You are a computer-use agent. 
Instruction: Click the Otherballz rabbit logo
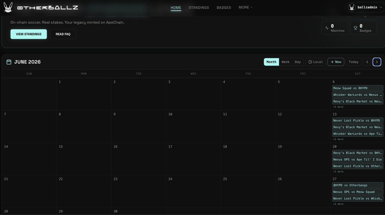coord(8,7)
